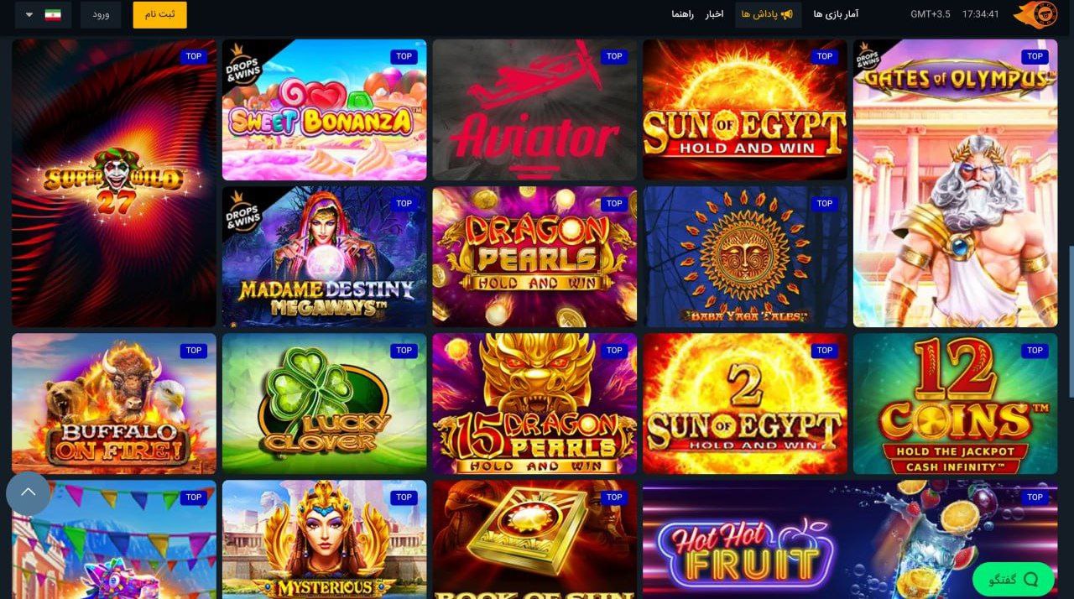Open the 12 Coins game tile

tap(955, 404)
